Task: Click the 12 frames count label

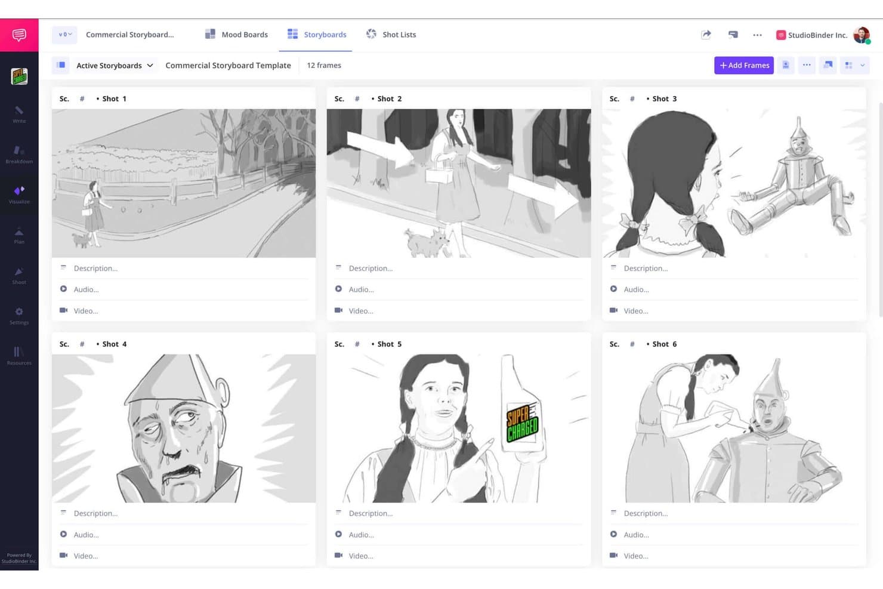Action: pyautogui.click(x=324, y=66)
